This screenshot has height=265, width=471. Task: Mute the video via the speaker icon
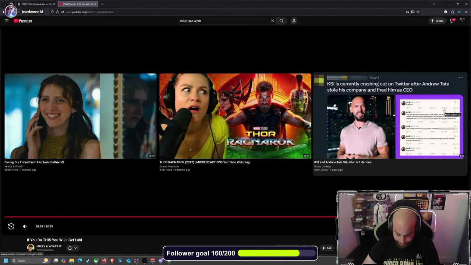pos(25,226)
